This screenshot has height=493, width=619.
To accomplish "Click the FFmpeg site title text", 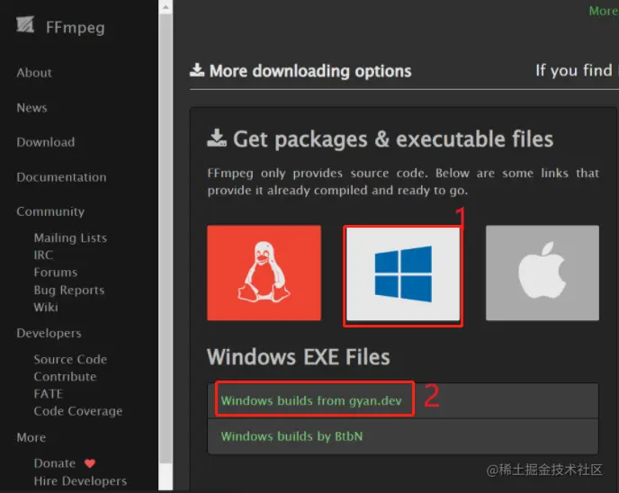I will point(75,28).
